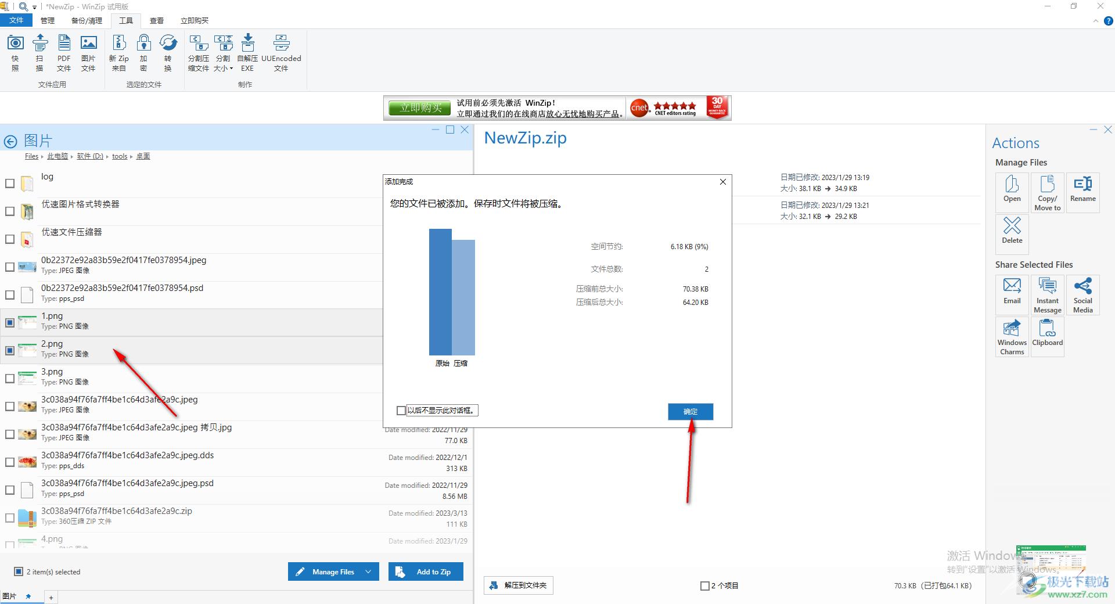
Task: Open WinZip help question mark icon
Action: [1108, 21]
